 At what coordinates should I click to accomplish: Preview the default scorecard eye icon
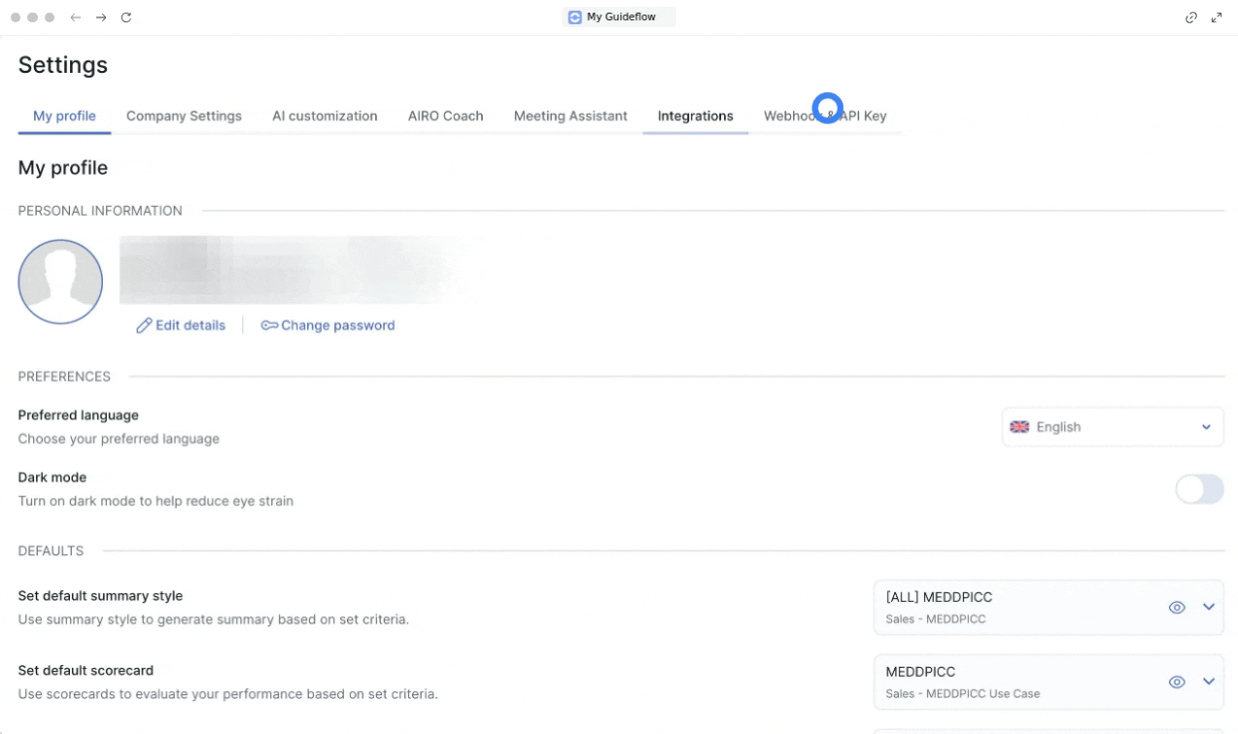tap(1176, 682)
